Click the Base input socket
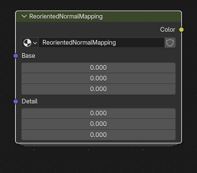The width and height of the screenshot is (197, 173). [16, 56]
